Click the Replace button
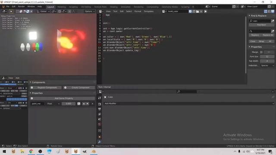 tap(255, 35)
